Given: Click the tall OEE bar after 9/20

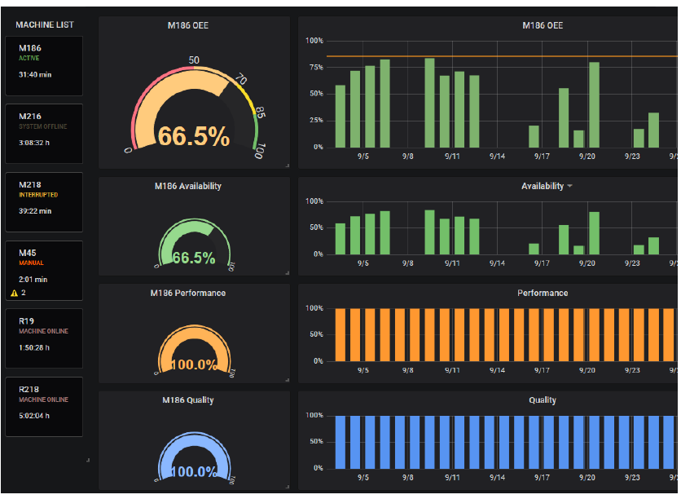Looking at the screenshot, I should click(594, 104).
